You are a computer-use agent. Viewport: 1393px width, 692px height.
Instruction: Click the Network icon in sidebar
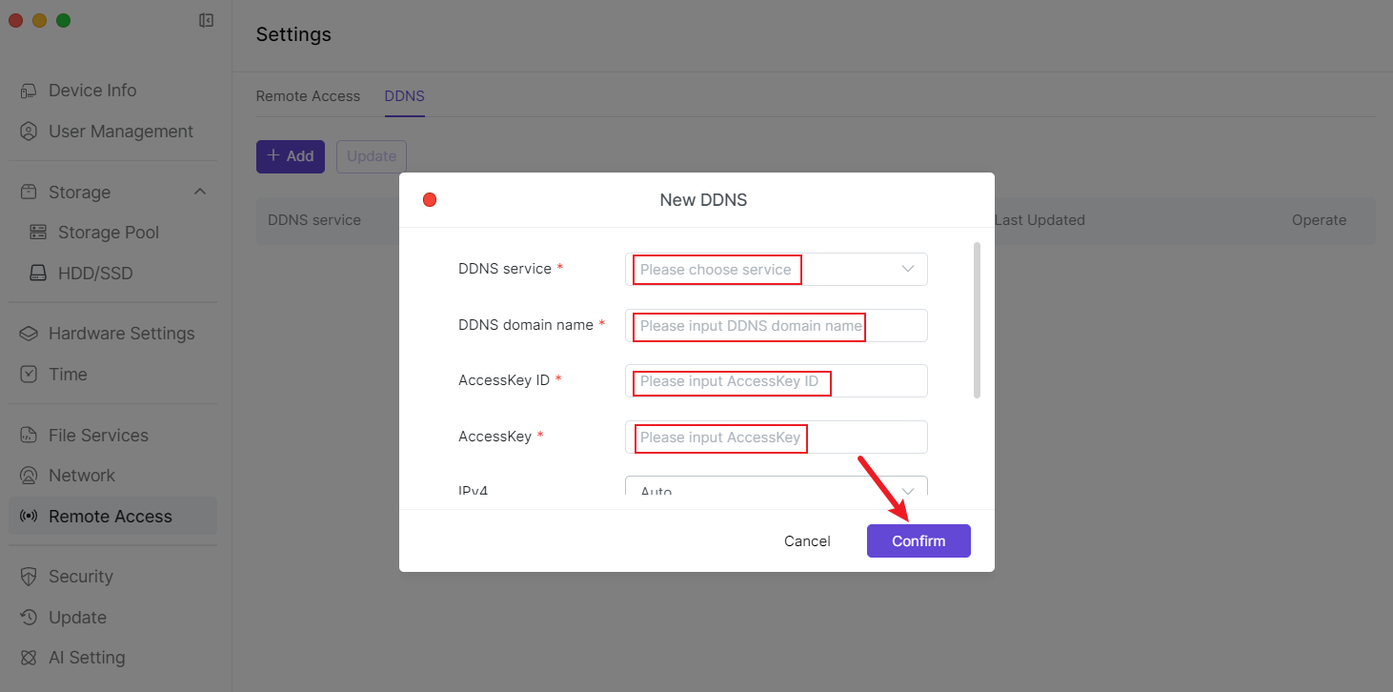pyautogui.click(x=29, y=476)
